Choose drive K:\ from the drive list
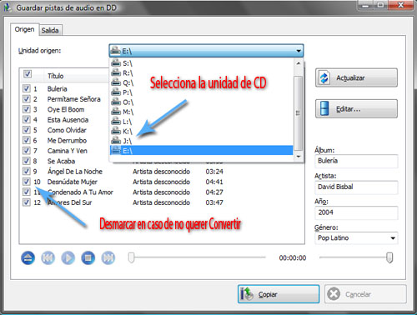Viewport: 417px width, 315px height. click(x=201, y=131)
